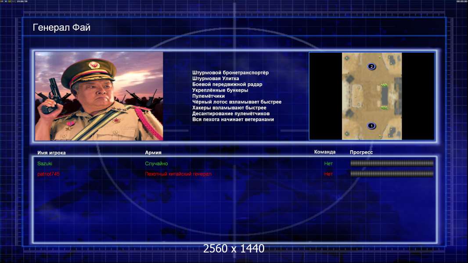Click 'Вся пехота начинает ветеранами' line

(233, 119)
